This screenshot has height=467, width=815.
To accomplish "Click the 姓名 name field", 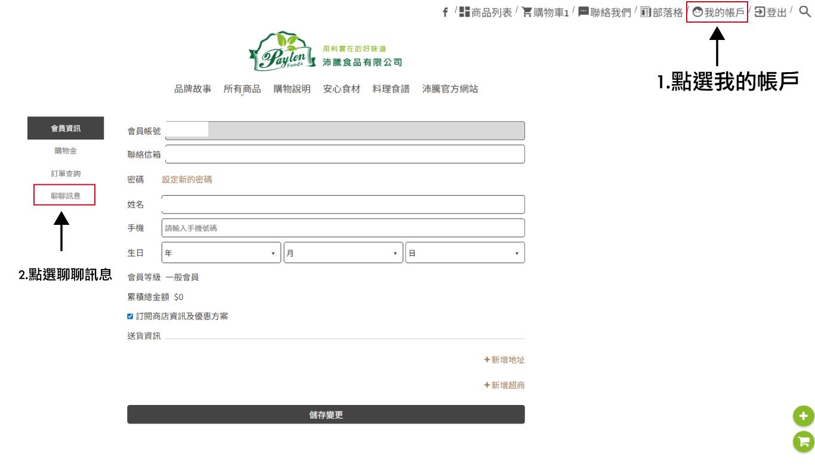I will [344, 205].
